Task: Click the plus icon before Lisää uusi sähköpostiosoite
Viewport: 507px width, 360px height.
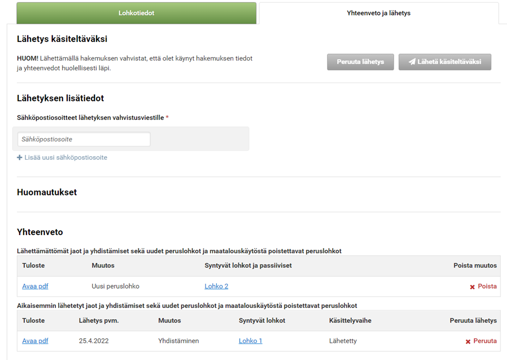Action: pos(20,157)
